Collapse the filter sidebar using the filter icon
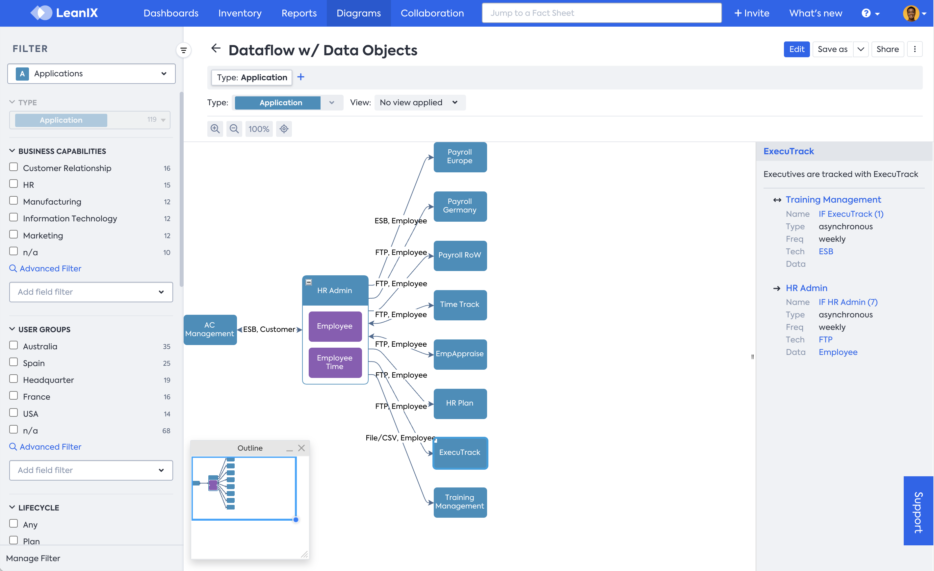934x571 pixels. pyautogui.click(x=183, y=50)
